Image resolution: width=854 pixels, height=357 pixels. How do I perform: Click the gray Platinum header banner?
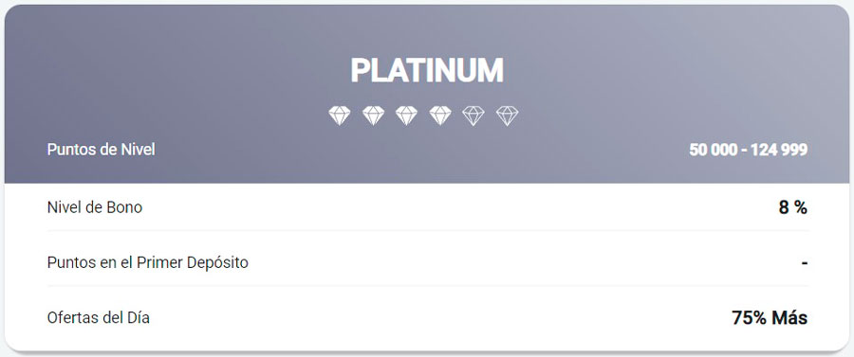tap(427, 94)
